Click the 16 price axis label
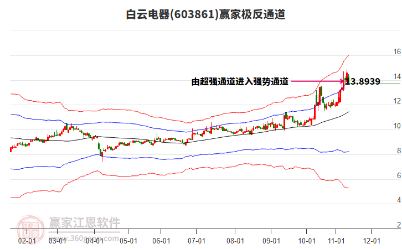The image size is (402, 249). tap(397, 52)
